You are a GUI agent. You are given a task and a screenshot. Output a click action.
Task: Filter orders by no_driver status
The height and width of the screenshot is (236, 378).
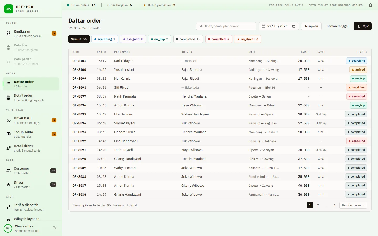coord(248,39)
